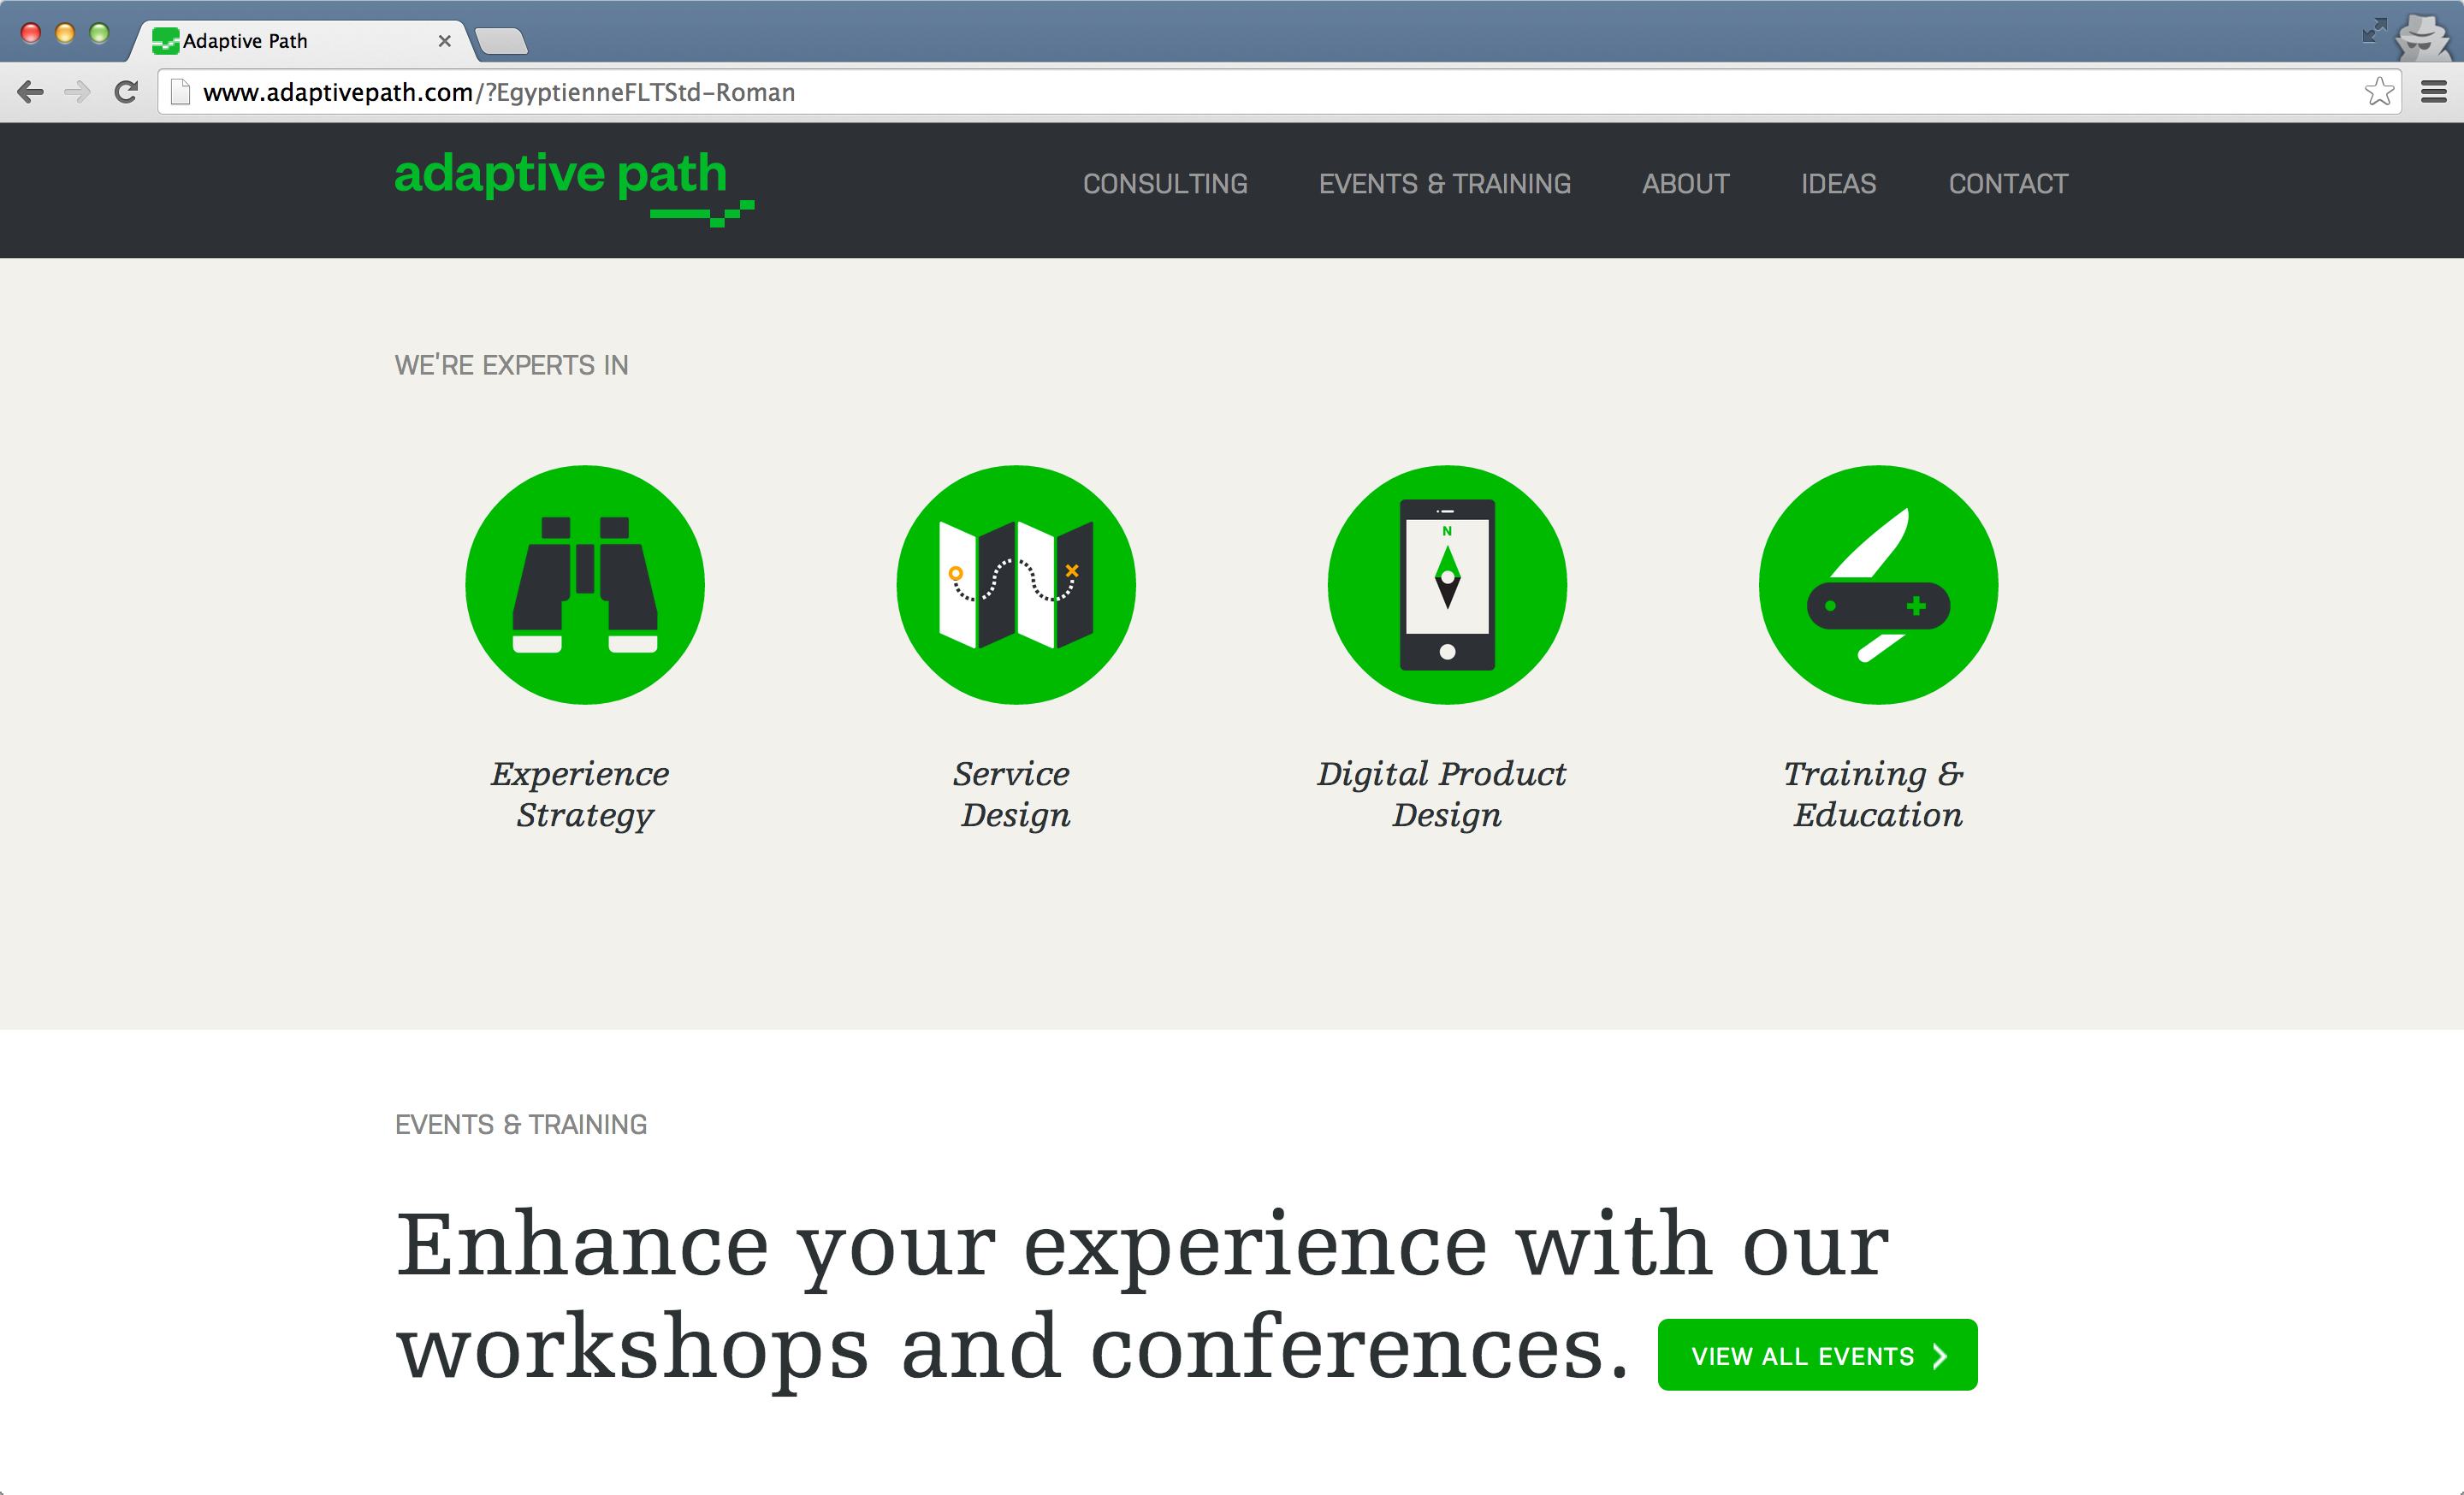Go to the About page
Image resolution: width=2464 pixels, height=1495 pixels.
1685,184
